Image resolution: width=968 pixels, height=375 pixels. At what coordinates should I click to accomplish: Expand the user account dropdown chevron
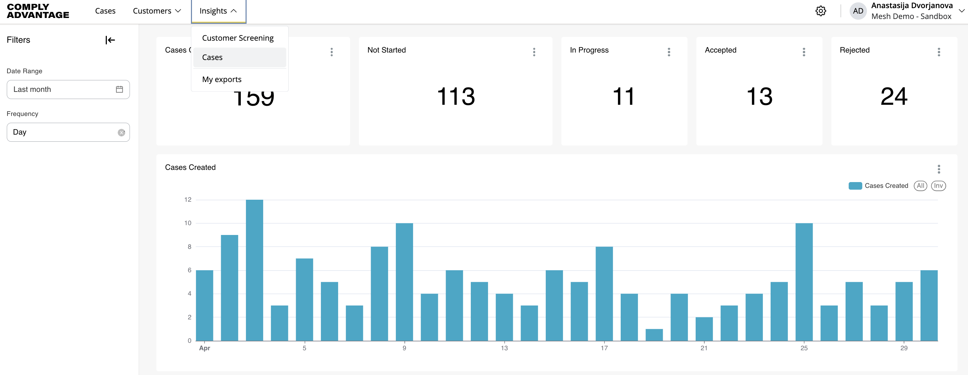click(x=961, y=11)
